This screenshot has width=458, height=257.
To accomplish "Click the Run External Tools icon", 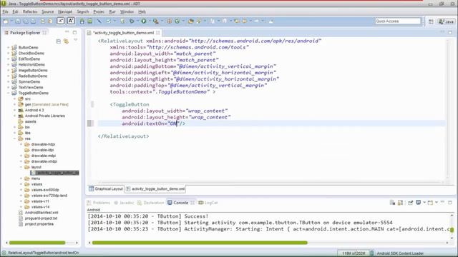I will [156, 21].
